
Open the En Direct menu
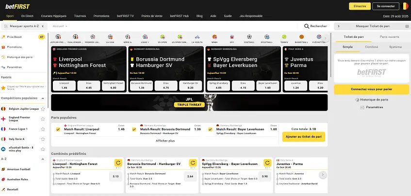pyautogui.click(x=27, y=16)
